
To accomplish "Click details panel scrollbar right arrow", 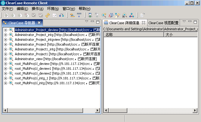I will (195, 110).
